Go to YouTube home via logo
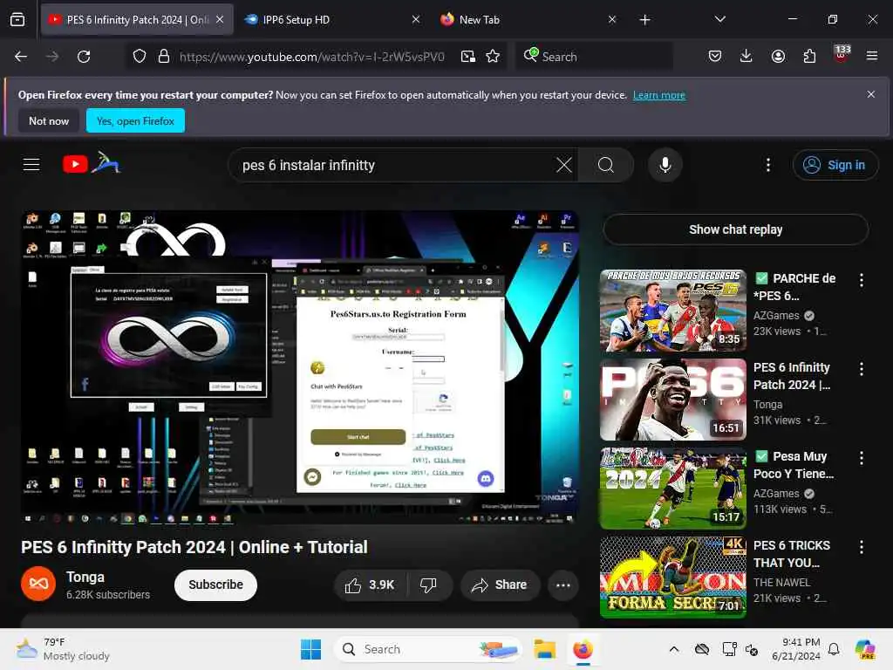Screen dimensions: 893x670 pyautogui.click(x=91, y=164)
